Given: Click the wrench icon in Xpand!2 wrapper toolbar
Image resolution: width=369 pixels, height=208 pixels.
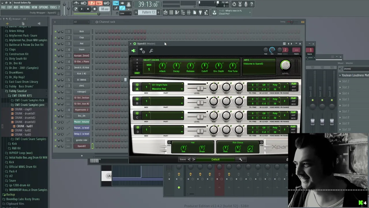Looking at the screenshot, I should (x=151, y=51).
